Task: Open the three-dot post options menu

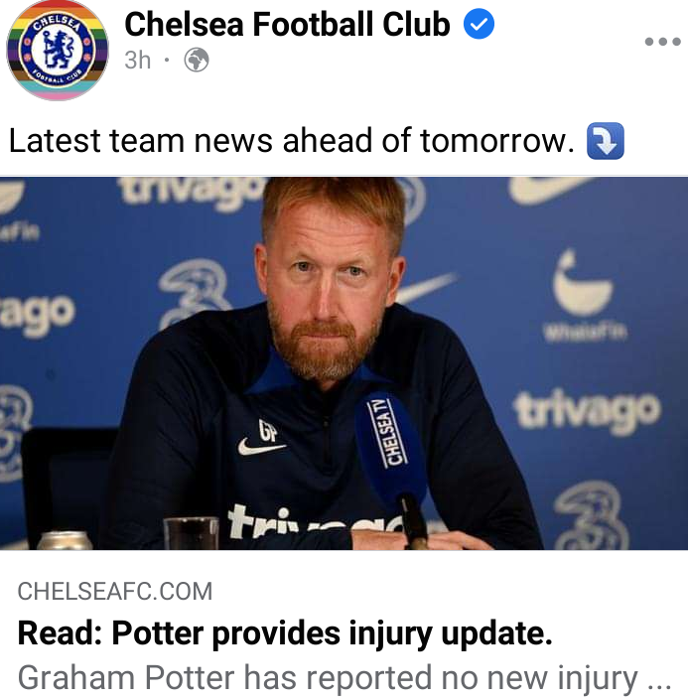Action: point(662,42)
